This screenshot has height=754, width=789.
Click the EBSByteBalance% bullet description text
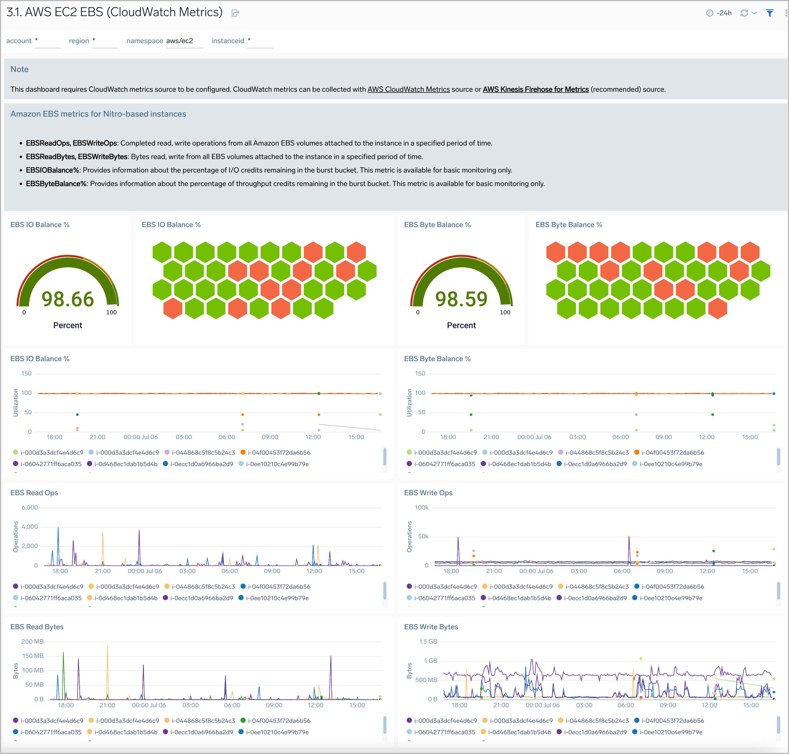click(285, 184)
